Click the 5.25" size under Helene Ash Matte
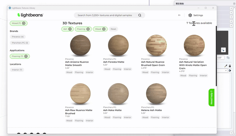 (144, 113)
